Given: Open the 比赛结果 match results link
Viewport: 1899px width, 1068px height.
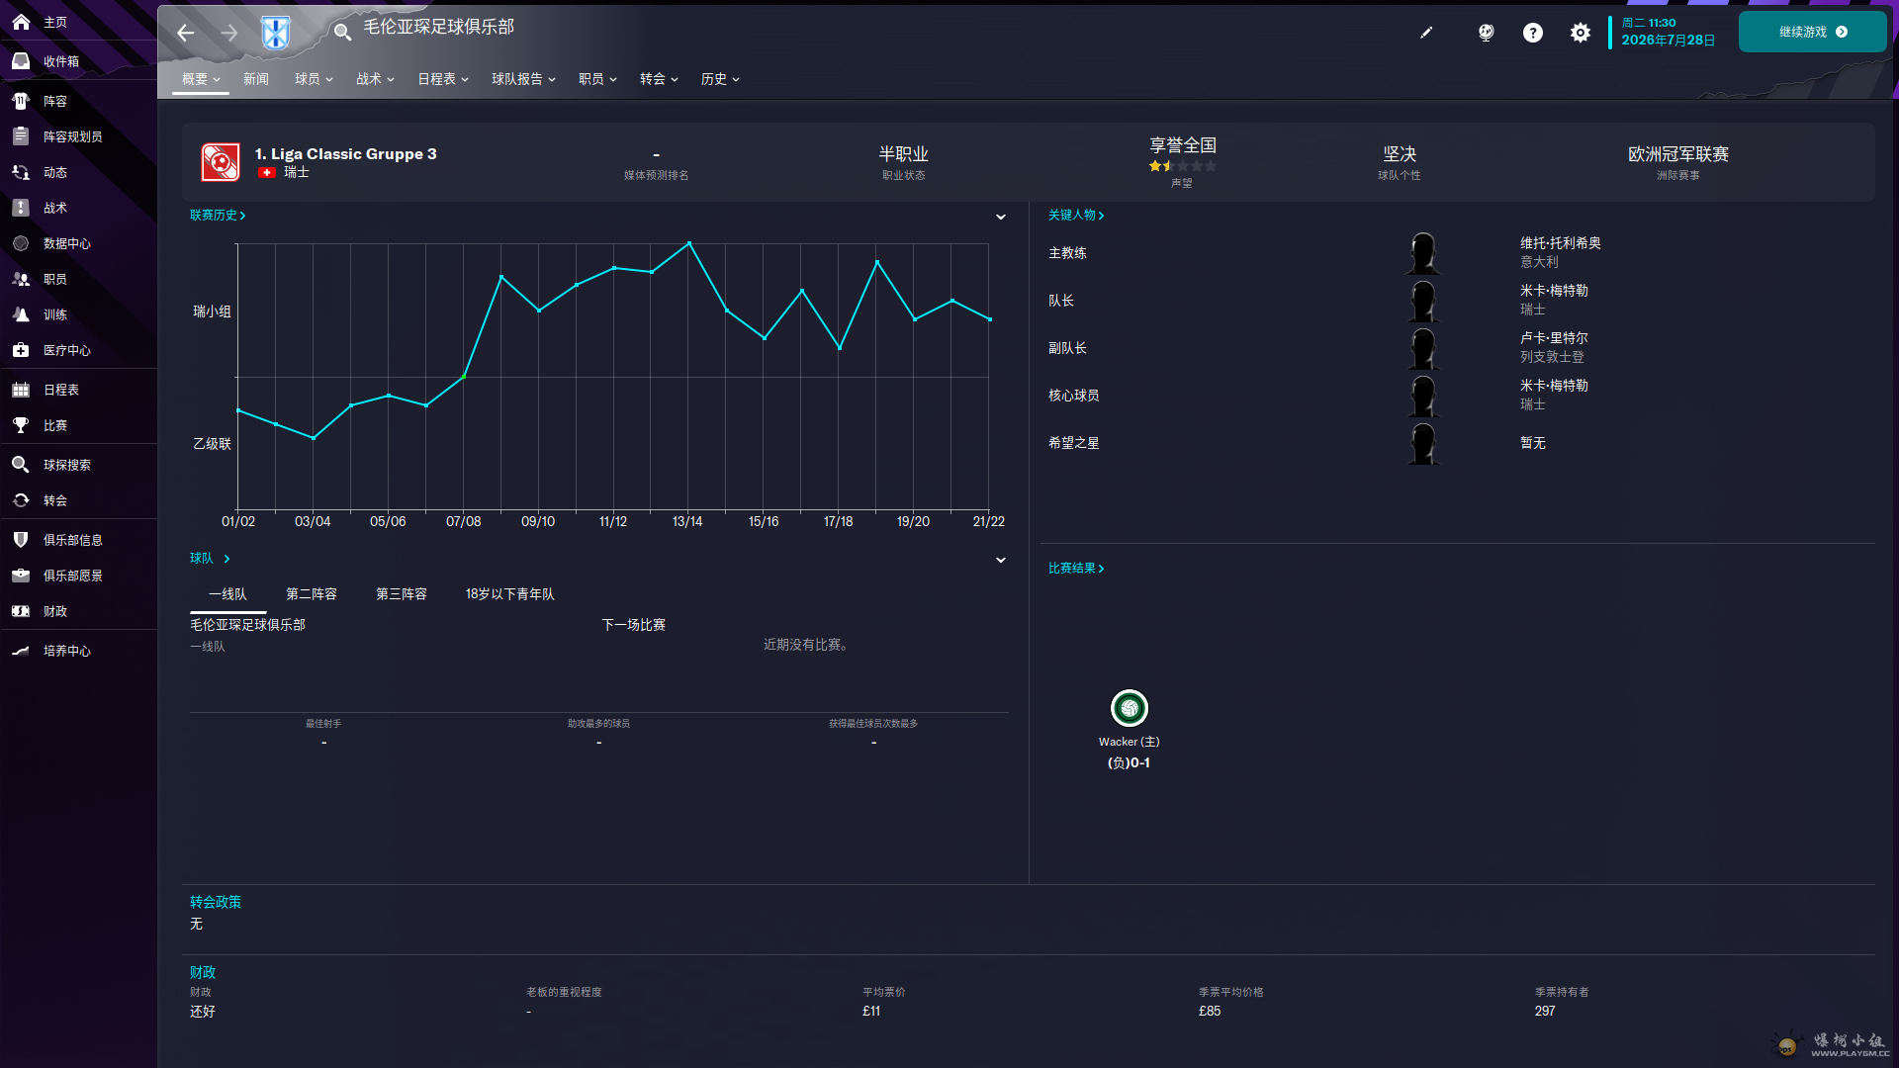Looking at the screenshot, I should coord(1076,568).
